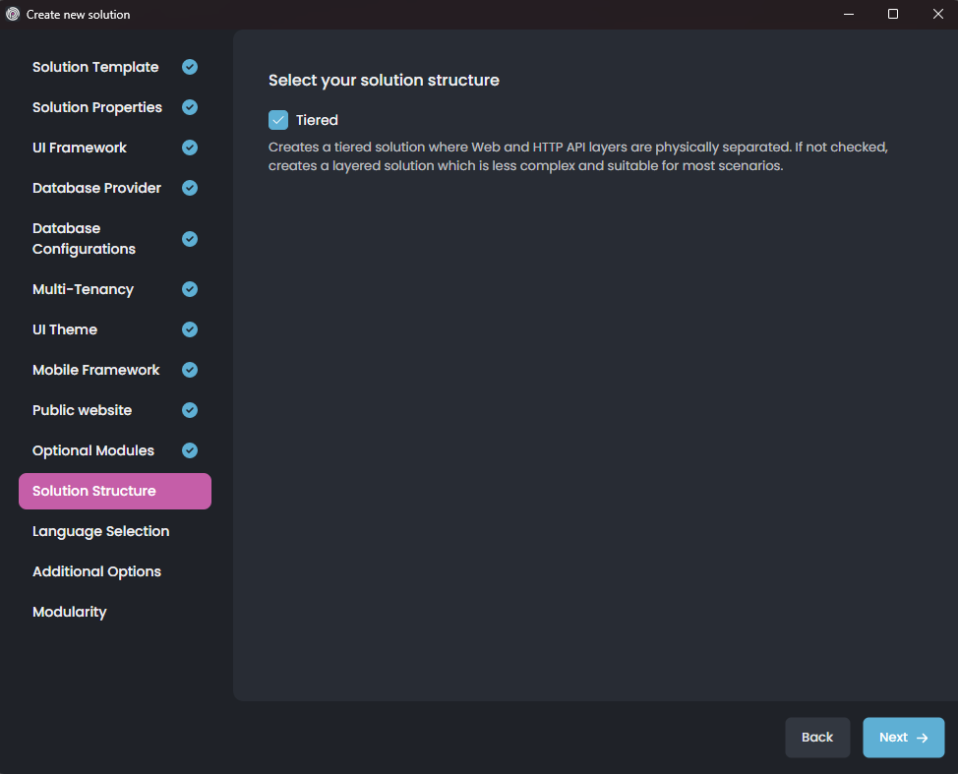Click the checkmark next to Database Configurations
The height and width of the screenshot is (774, 958).
pos(190,239)
